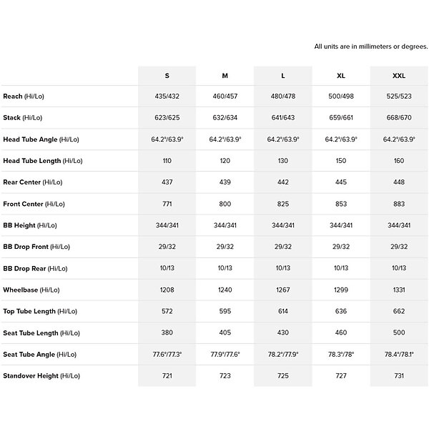Select the M size column header
Screen dimensions: 429x429
click(x=225, y=76)
